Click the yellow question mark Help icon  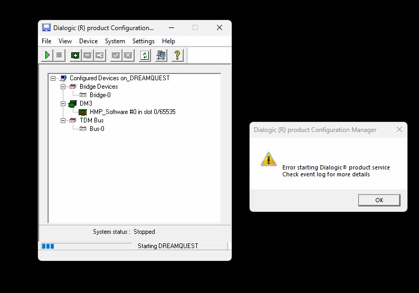click(177, 55)
